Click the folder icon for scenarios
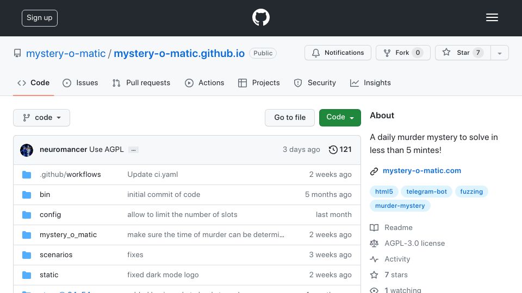522x293 pixels. (27, 255)
